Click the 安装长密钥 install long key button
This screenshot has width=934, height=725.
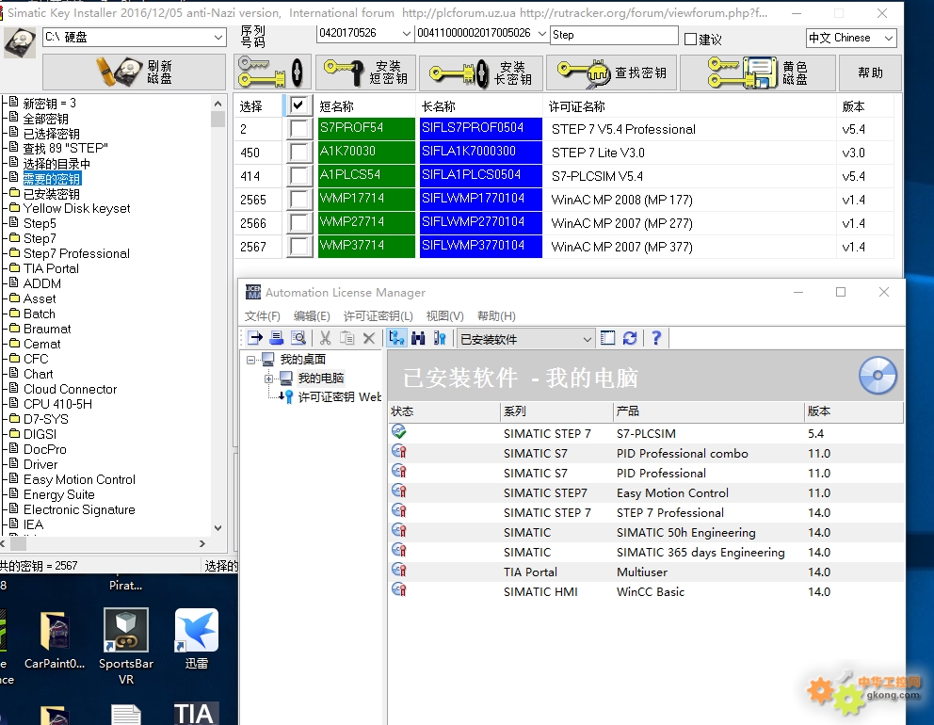coord(481,72)
